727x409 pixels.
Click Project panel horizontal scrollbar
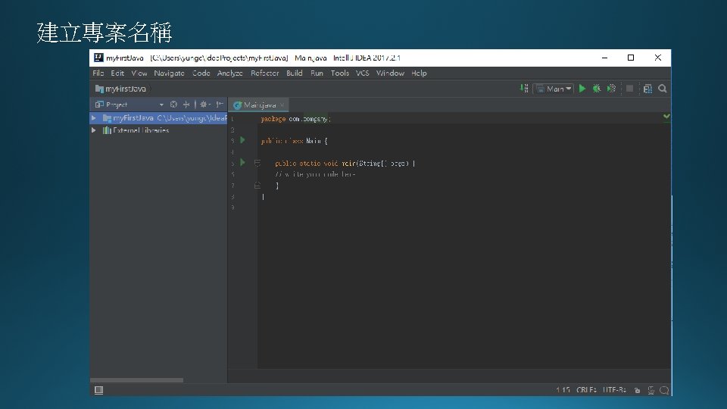tap(137, 380)
